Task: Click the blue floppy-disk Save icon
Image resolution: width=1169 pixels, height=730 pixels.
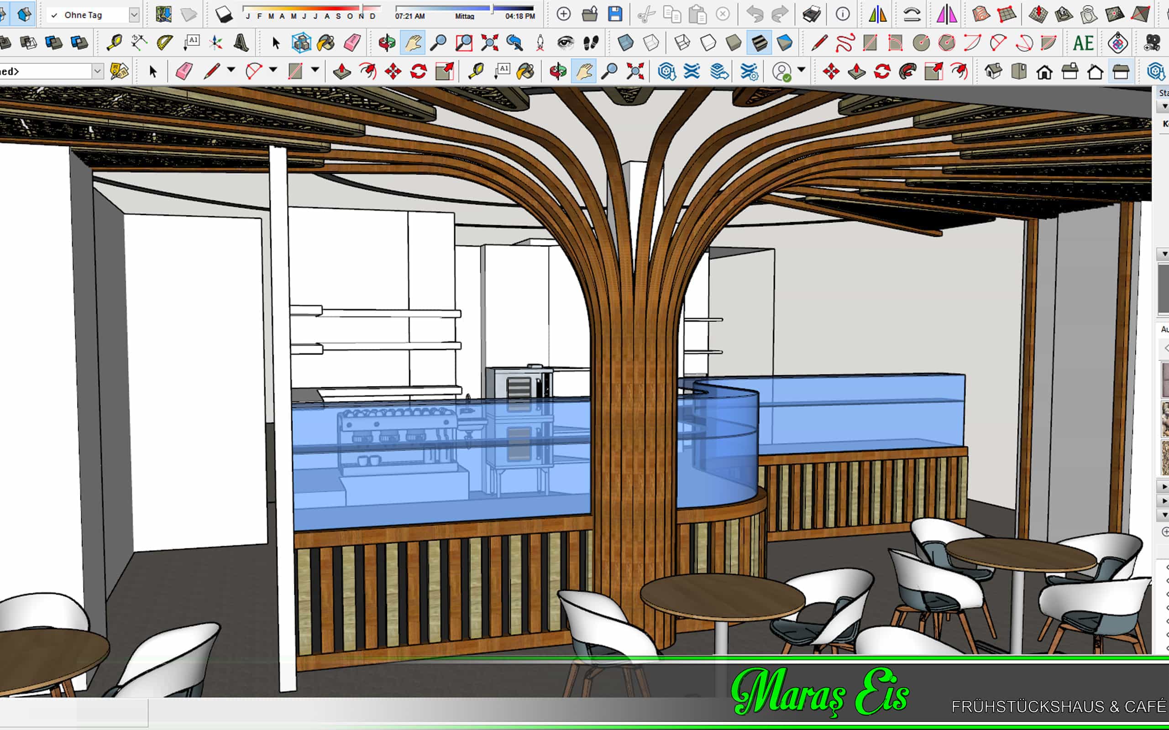Action: (614, 14)
